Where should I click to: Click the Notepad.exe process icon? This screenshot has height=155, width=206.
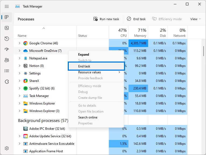pyautogui.click(x=26, y=58)
